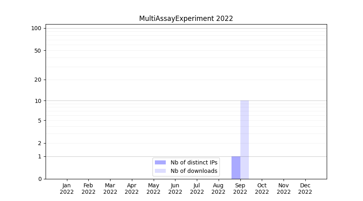Viewport: 363px width, 201px height.
Task: Click the y-axis tick label 50
Action: pyautogui.click(x=38, y=51)
